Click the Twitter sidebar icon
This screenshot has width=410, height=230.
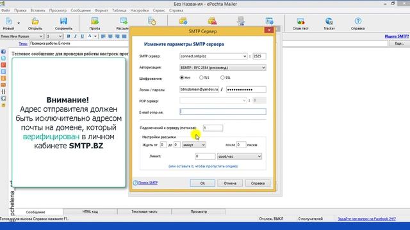[x=3, y=58]
